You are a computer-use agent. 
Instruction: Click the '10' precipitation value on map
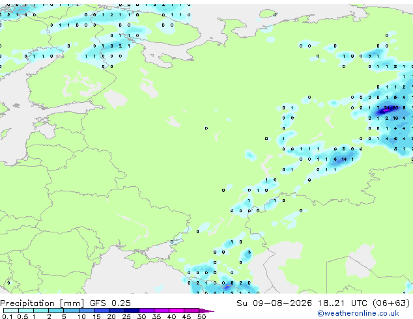point(395,118)
